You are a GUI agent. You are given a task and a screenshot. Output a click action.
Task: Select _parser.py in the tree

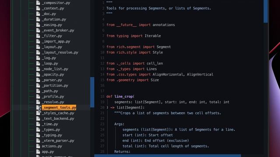52,80
